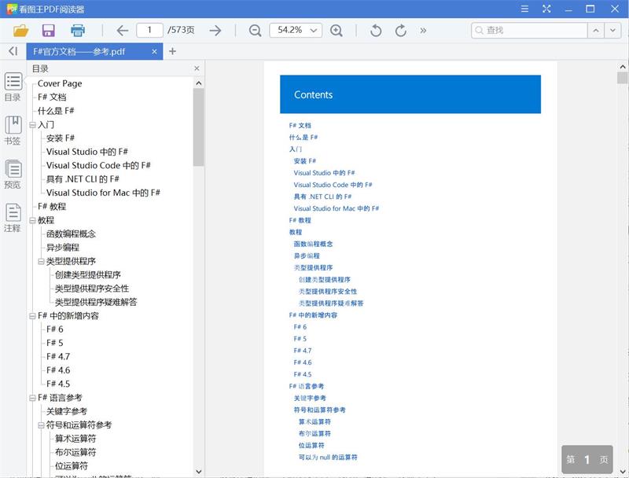This screenshot has width=629, height=478.
Task: Select Cover Page in outline
Action: tap(60, 83)
